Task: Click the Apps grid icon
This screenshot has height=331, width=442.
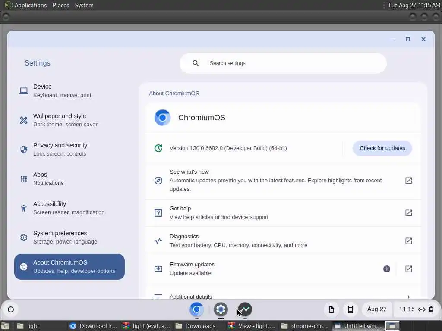Action: [x=24, y=179]
